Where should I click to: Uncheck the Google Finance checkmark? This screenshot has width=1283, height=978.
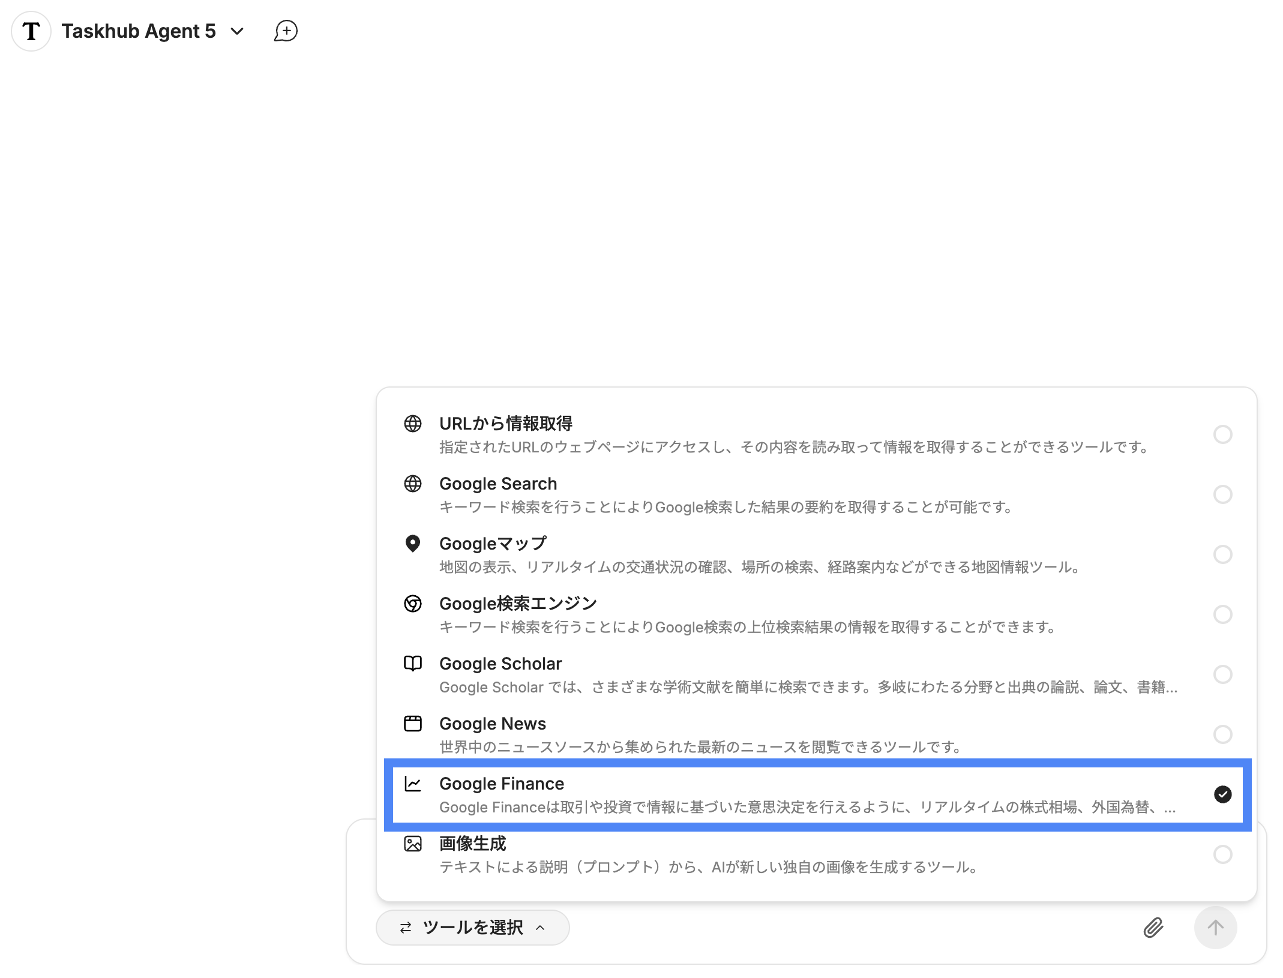[1222, 794]
